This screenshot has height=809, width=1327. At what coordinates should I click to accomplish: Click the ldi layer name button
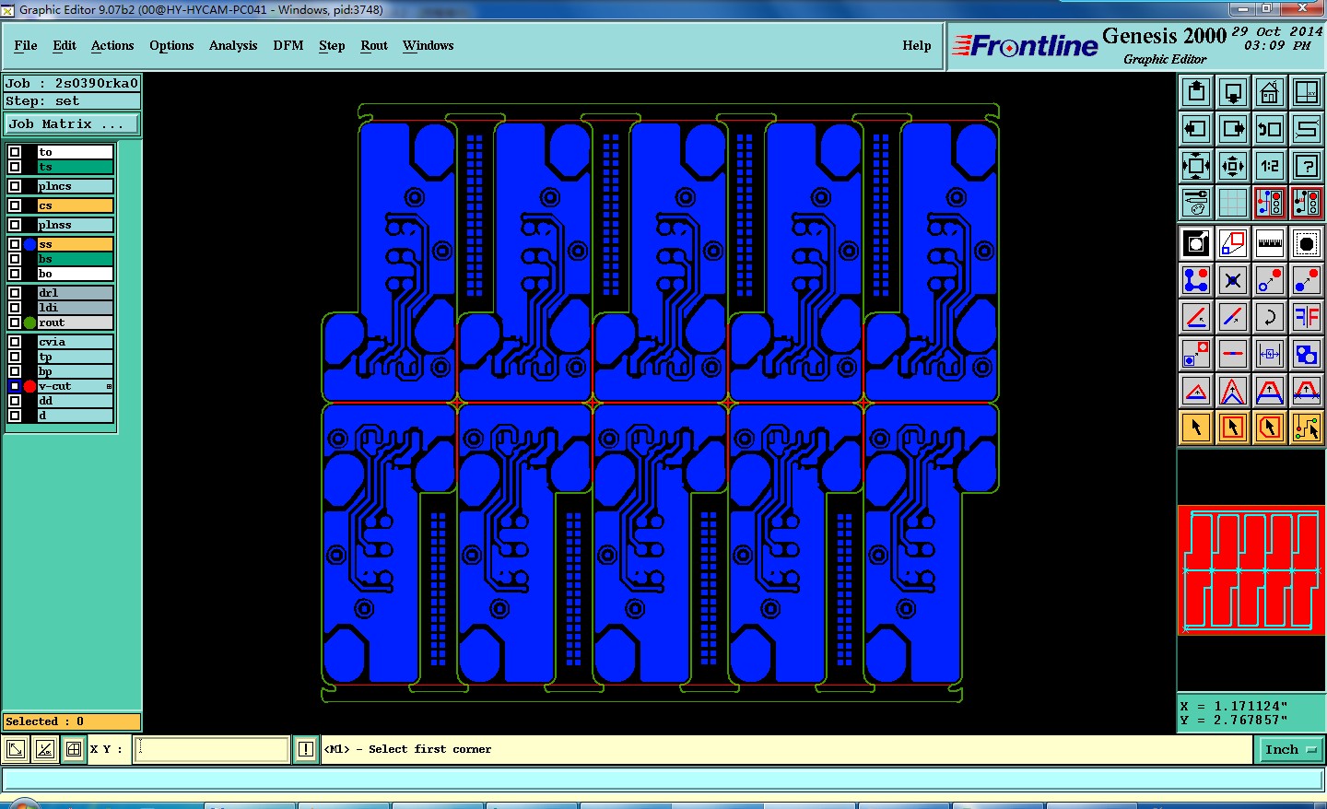[x=76, y=308]
